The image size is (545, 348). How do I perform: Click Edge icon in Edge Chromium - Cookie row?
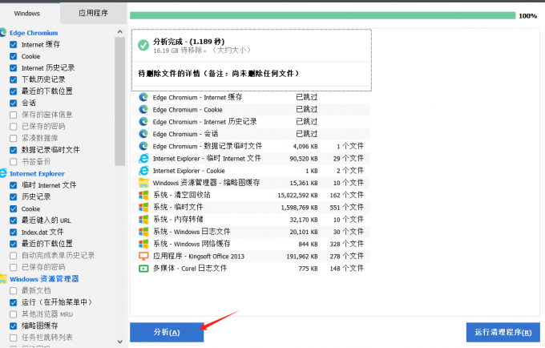click(x=143, y=110)
